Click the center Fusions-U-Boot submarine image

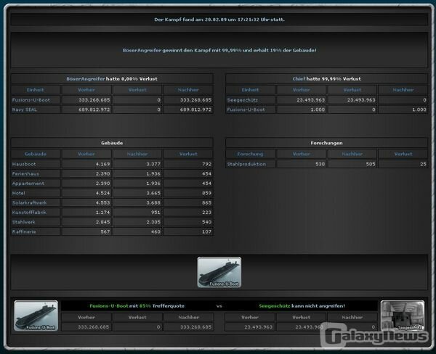click(x=219, y=272)
